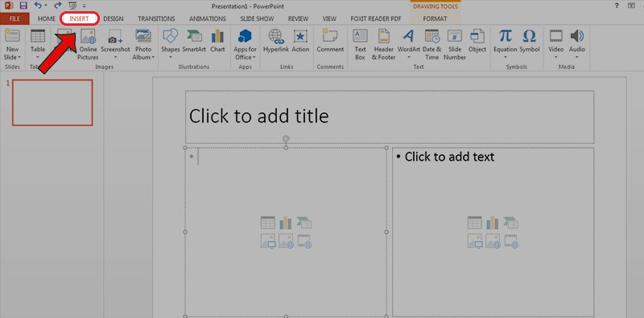Click the Shapes icon
Image resolution: width=644 pixels, height=318 pixels.
tap(170, 36)
